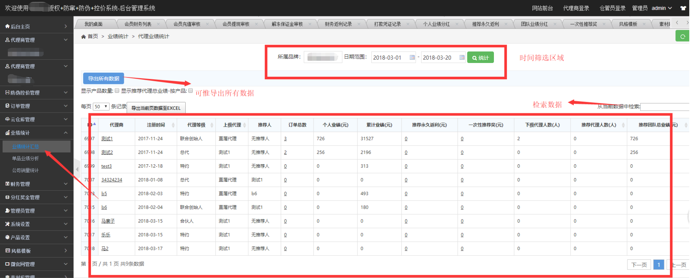Collapse 业绩统计 sidebar menu

(x=37, y=133)
